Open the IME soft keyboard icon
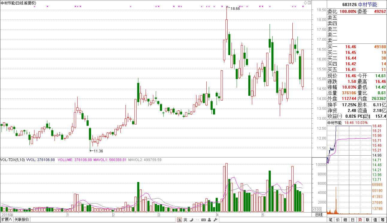This screenshot has height=223, width=387. [203, 220]
